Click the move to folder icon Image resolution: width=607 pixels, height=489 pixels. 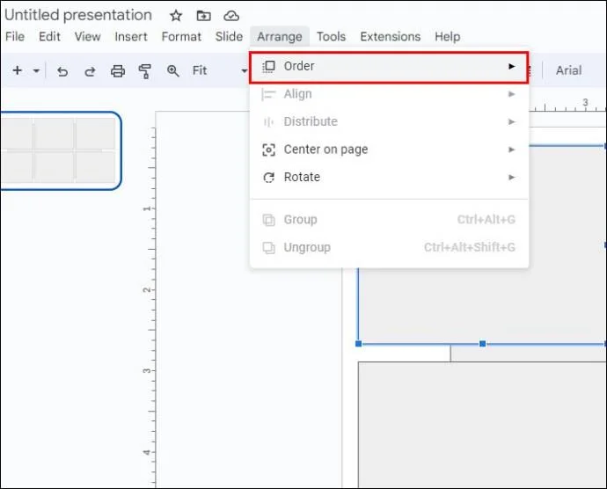click(x=203, y=16)
